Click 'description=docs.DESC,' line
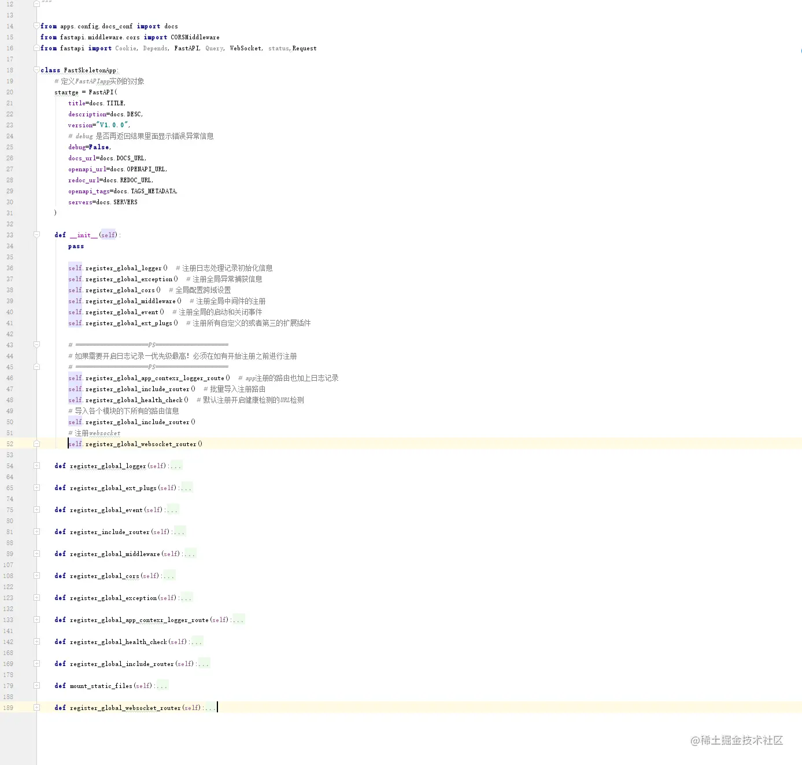Image resolution: width=802 pixels, height=765 pixels. pos(105,114)
